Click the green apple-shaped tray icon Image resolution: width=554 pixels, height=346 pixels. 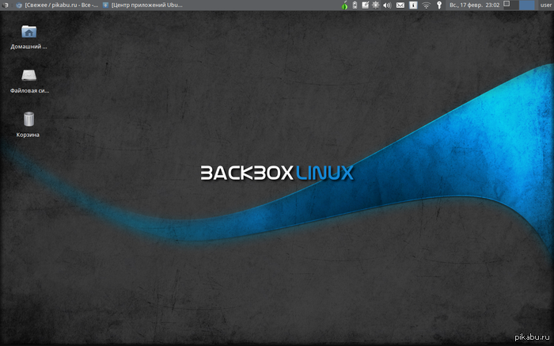pos(344,5)
